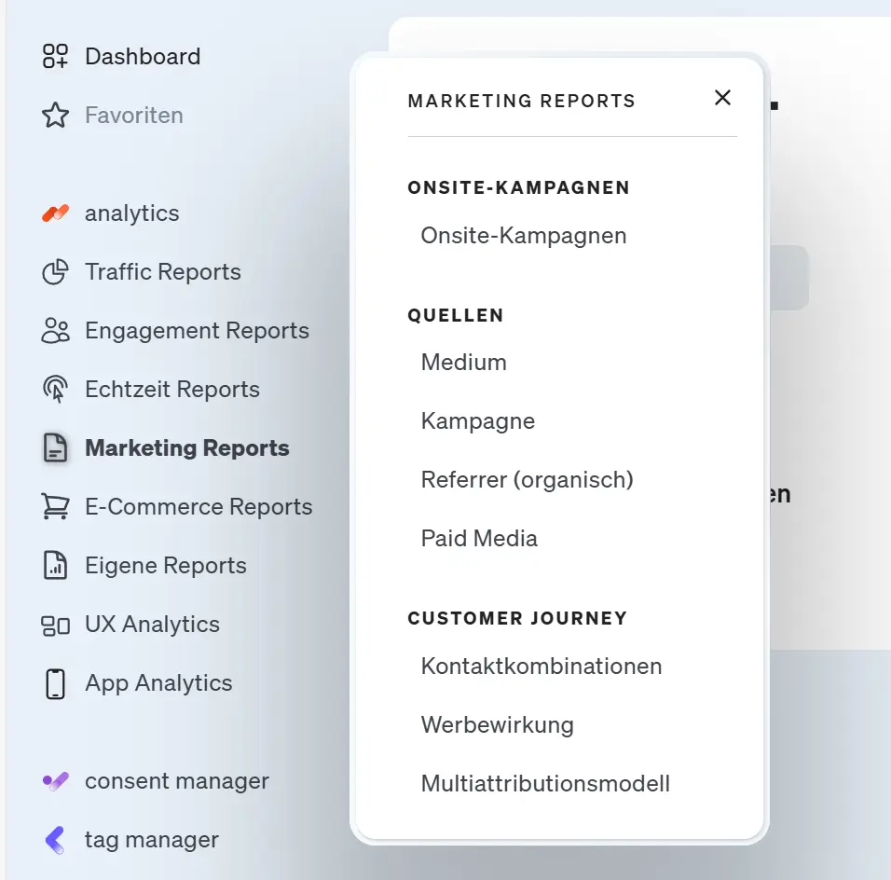This screenshot has width=891, height=880.
Task: Click the consent manager checkmark icon
Action: (56, 780)
